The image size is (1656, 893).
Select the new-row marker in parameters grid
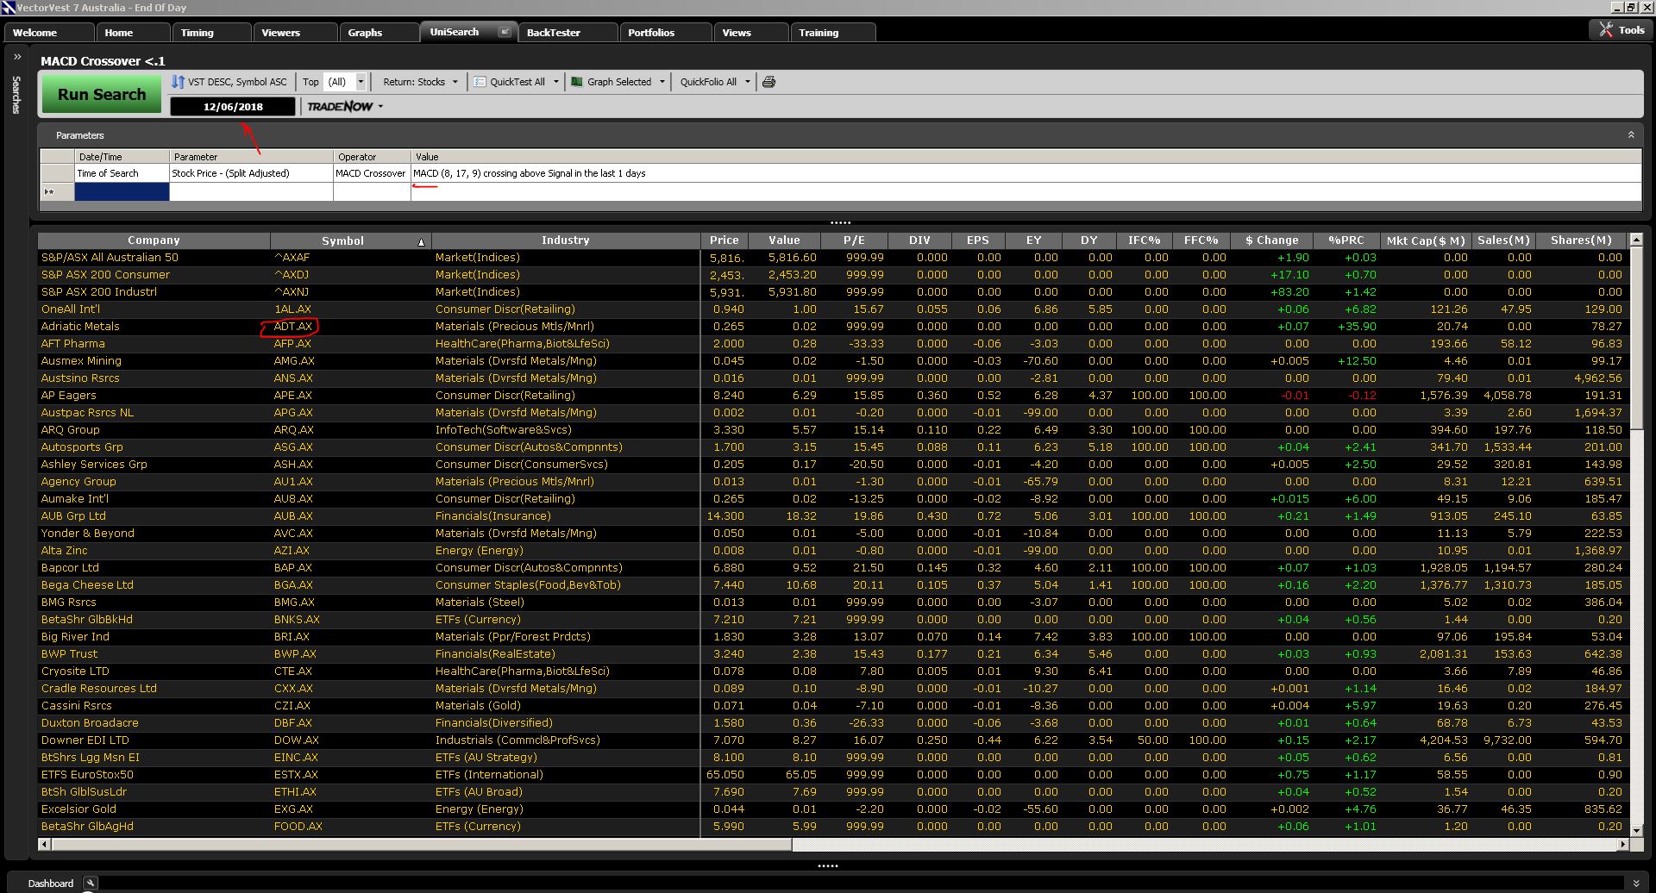pyautogui.click(x=57, y=191)
